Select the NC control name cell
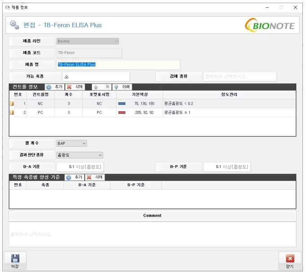 point(40,104)
